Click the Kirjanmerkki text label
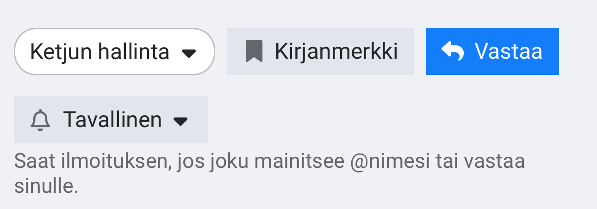Image resolution: width=597 pixels, height=209 pixels. pos(336,51)
